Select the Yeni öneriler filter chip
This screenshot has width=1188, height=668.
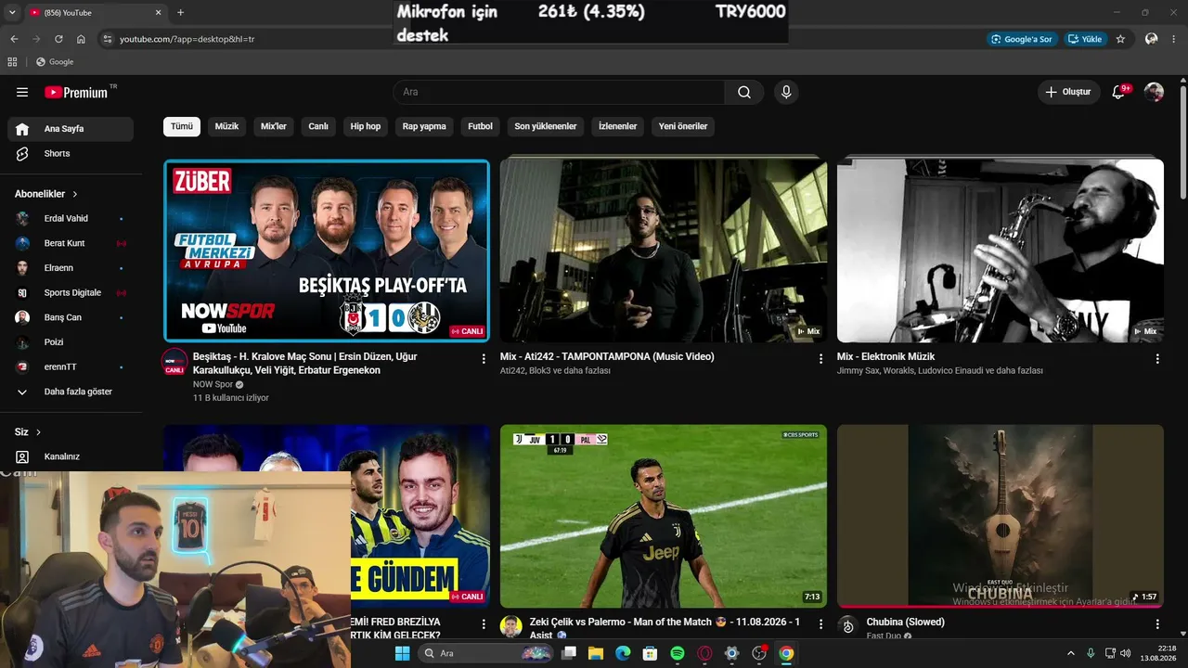(683, 126)
